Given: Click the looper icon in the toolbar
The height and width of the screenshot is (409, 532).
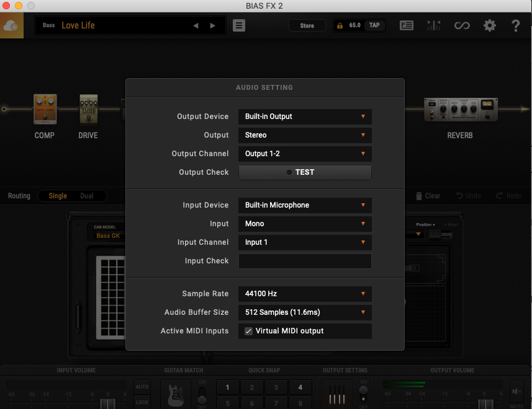Looking at the screenshot, I should (x=462, y=25).
